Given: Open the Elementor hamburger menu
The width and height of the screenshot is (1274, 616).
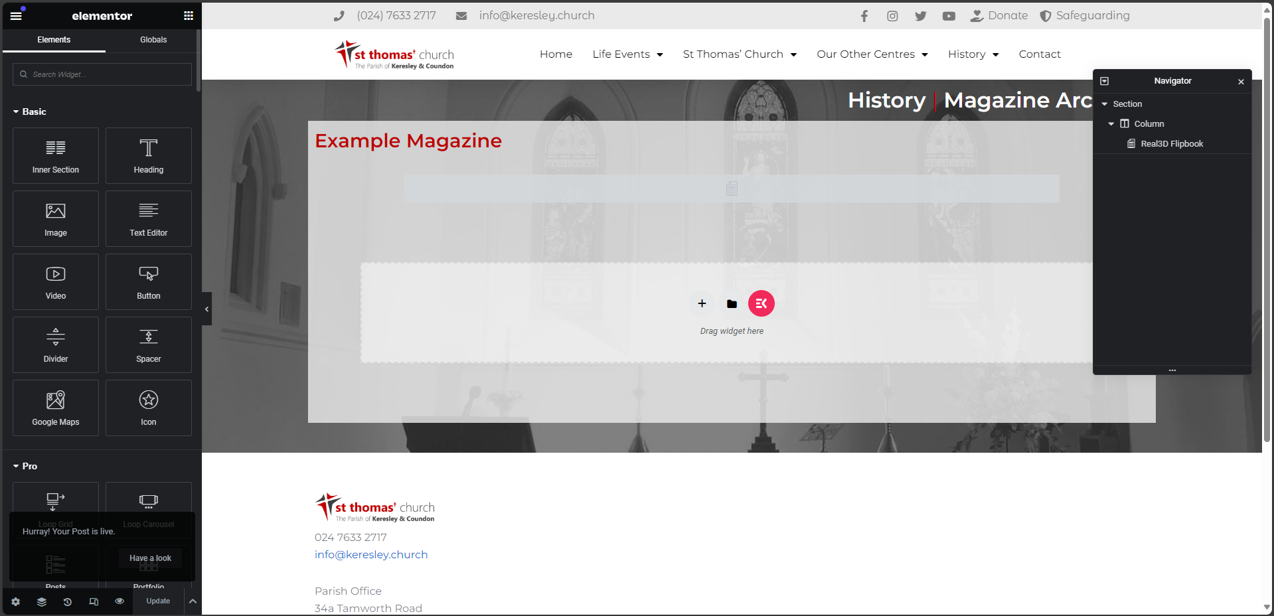Looking at the screenshot, I should pyautogui.click(x=16, y=15).
